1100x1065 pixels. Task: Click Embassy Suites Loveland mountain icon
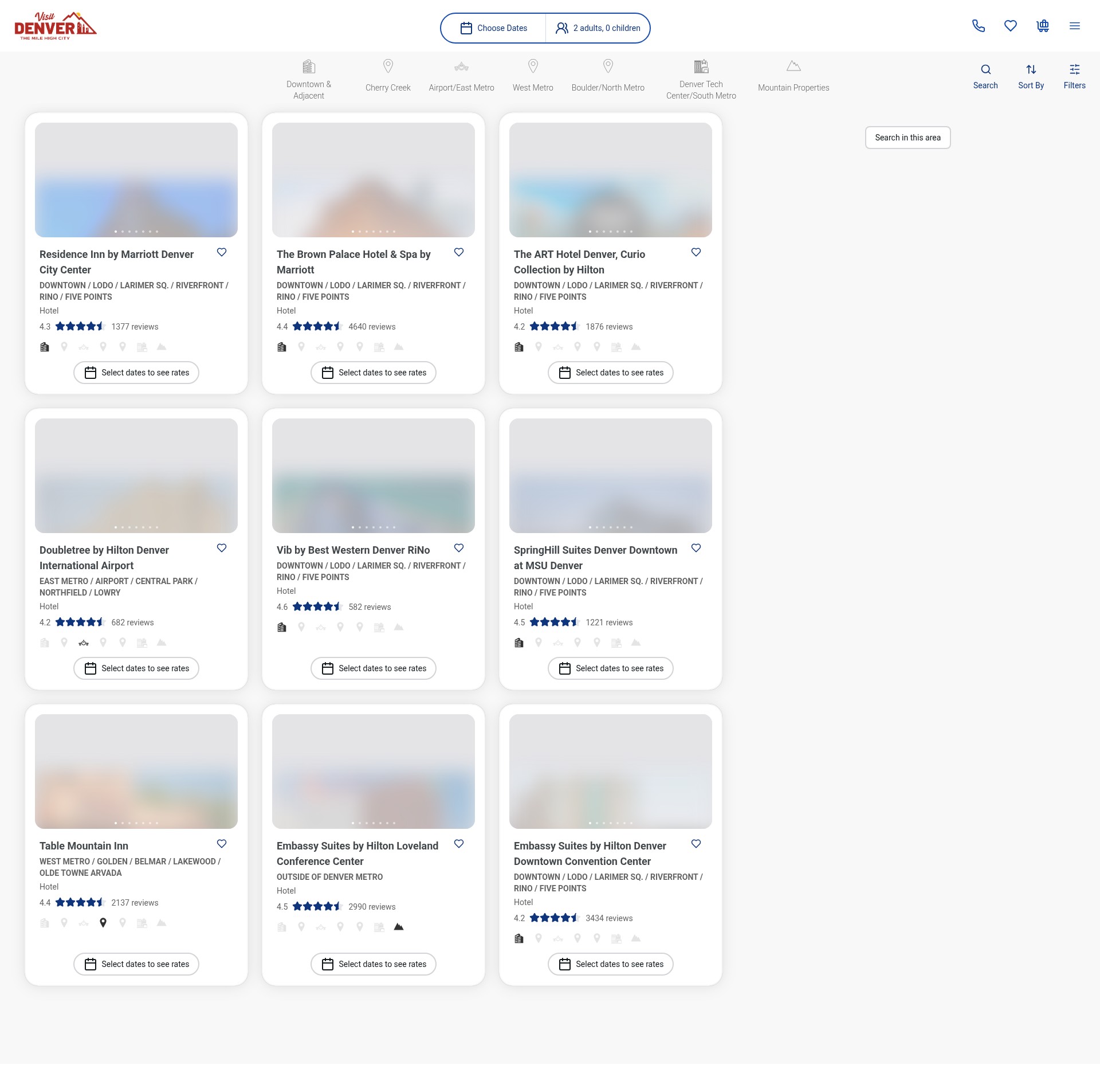point(399,927)
